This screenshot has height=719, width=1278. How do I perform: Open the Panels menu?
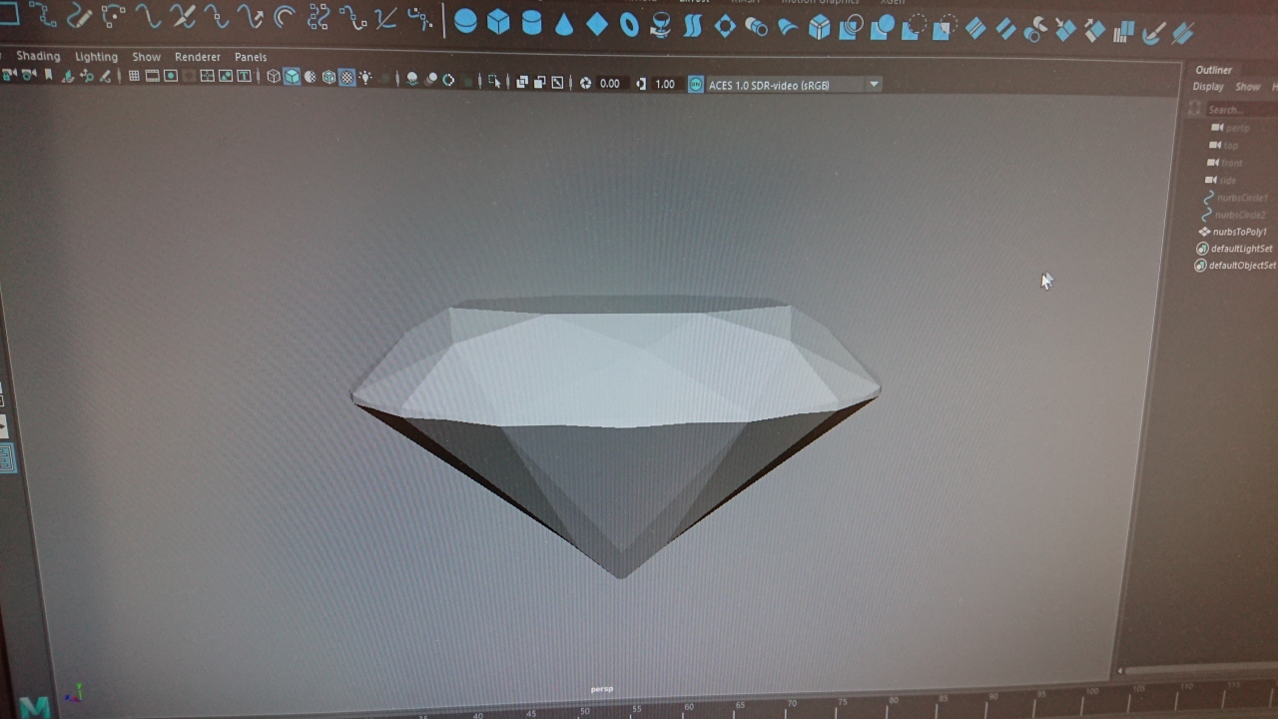tap(251, 57)
